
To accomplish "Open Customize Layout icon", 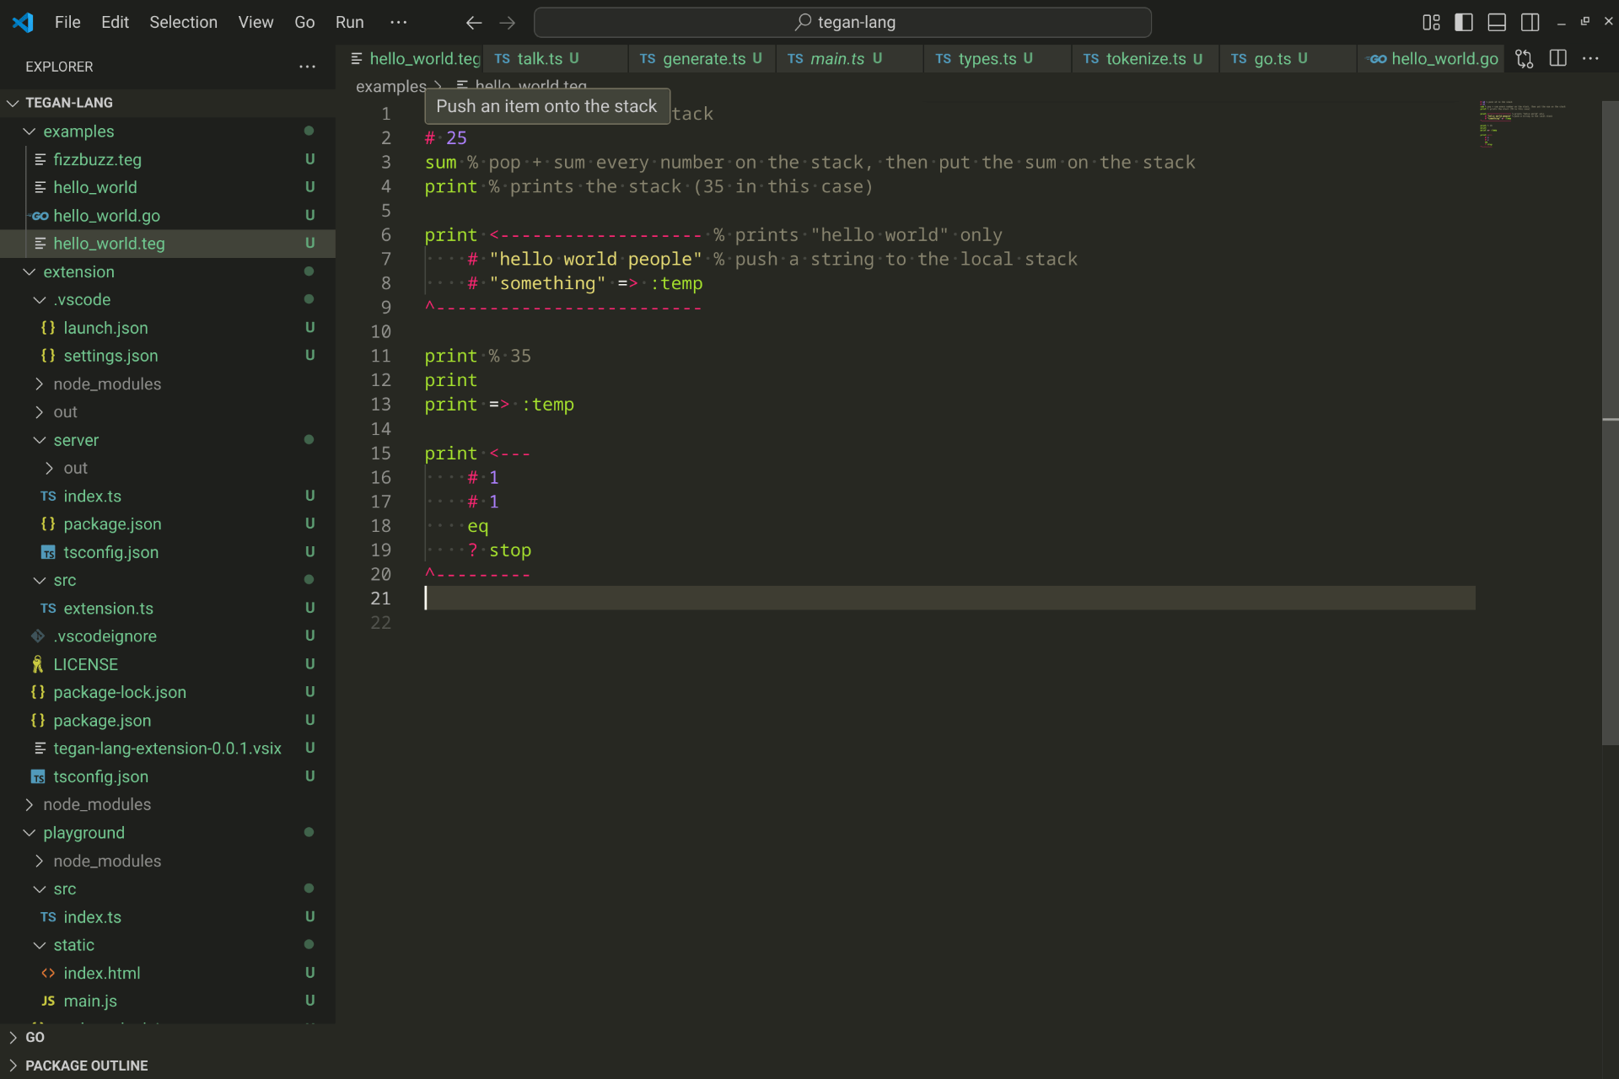I will (1431, 23).
